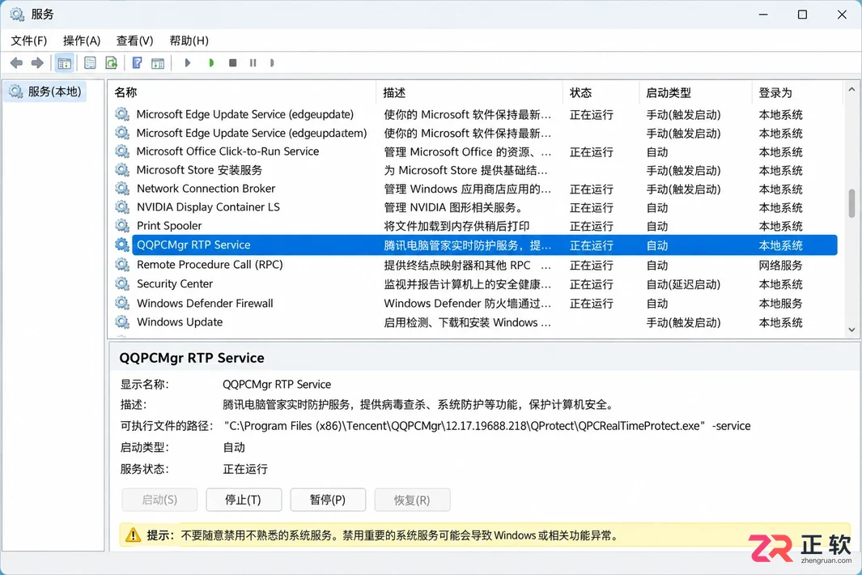Click 本地服务 login cell of Windows Defender Firewall
This screenshot has height=575, width=862.
[780, 304]
